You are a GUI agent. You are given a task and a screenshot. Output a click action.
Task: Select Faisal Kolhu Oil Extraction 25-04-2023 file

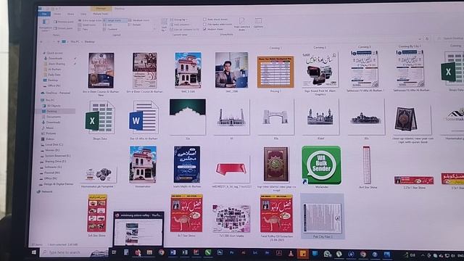coord(277,217)
